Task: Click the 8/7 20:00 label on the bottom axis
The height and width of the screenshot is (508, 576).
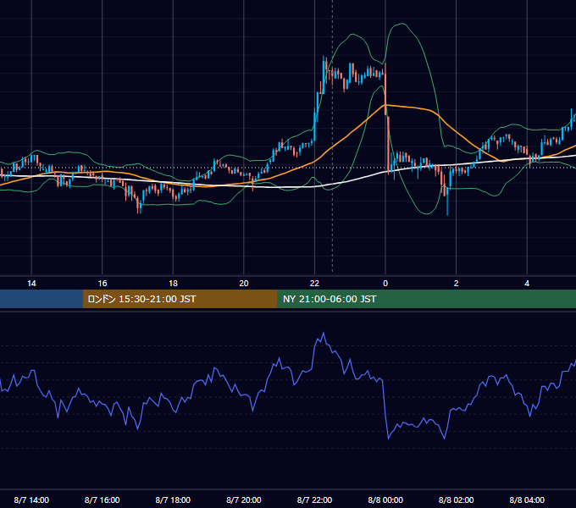Action: point(244,500)
